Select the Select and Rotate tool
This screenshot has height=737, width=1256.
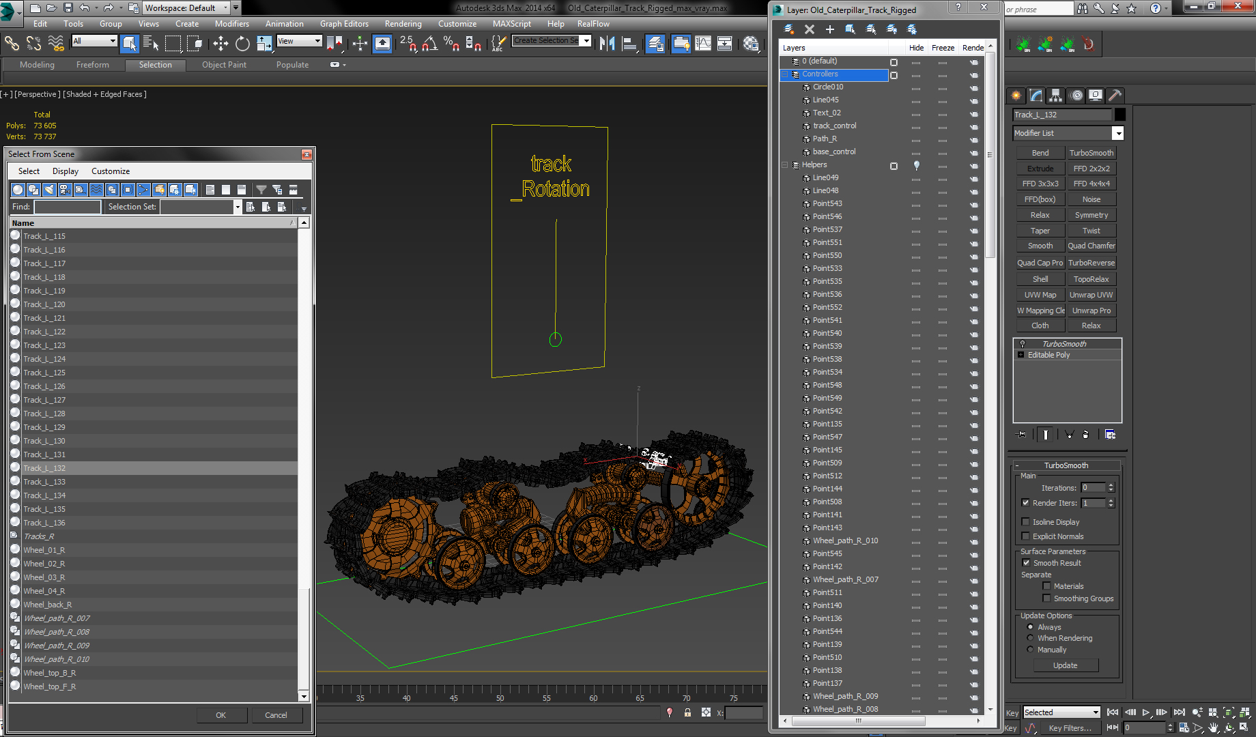(242, 44)
